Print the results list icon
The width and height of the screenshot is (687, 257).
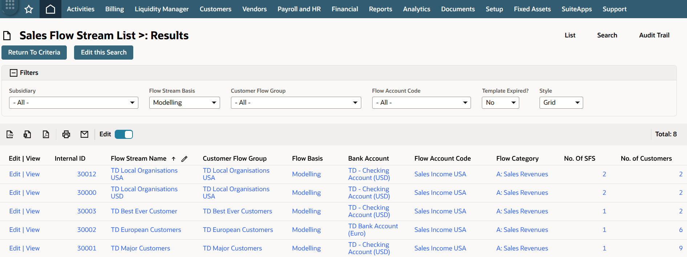pos(66,134)
